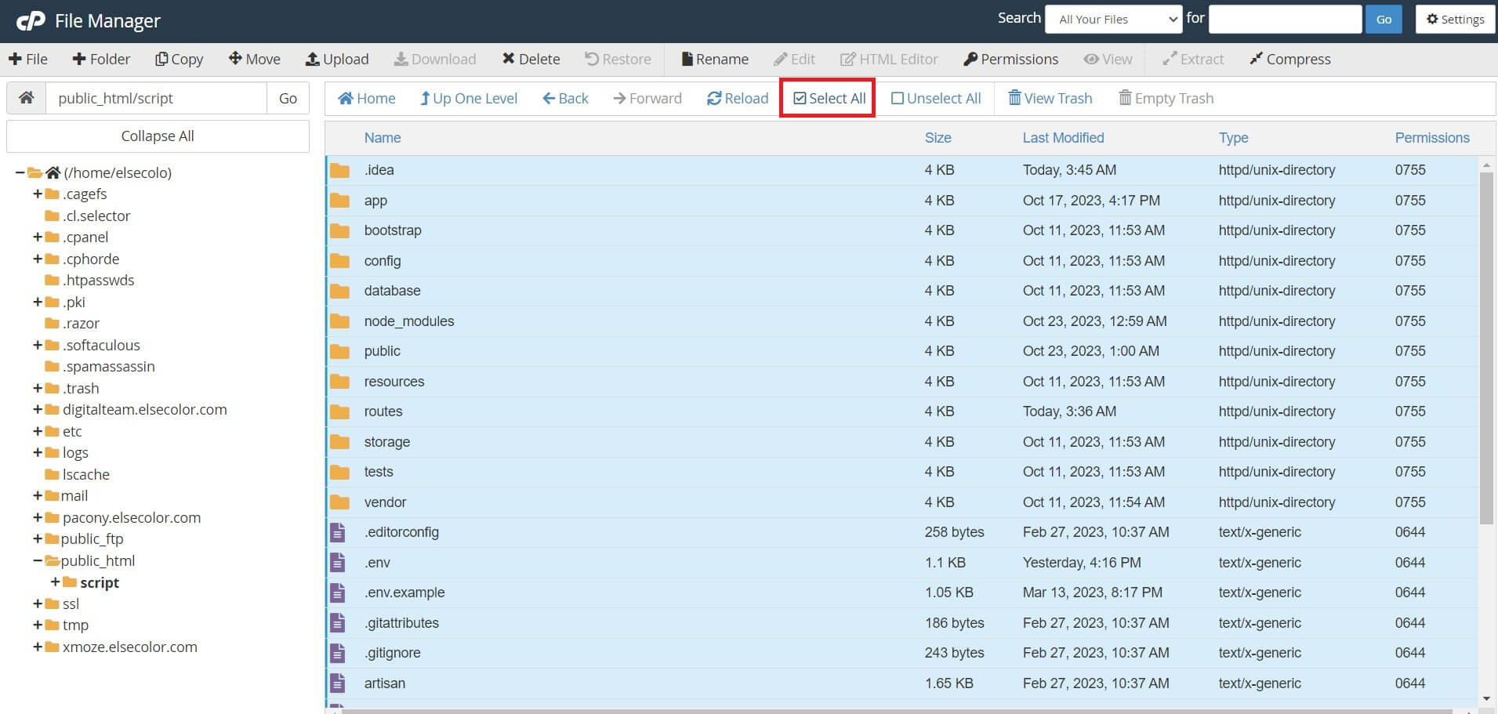Click the .htpasswds folder icon in tree
This screenshot has height=714, width=1498.
point(53,281)
